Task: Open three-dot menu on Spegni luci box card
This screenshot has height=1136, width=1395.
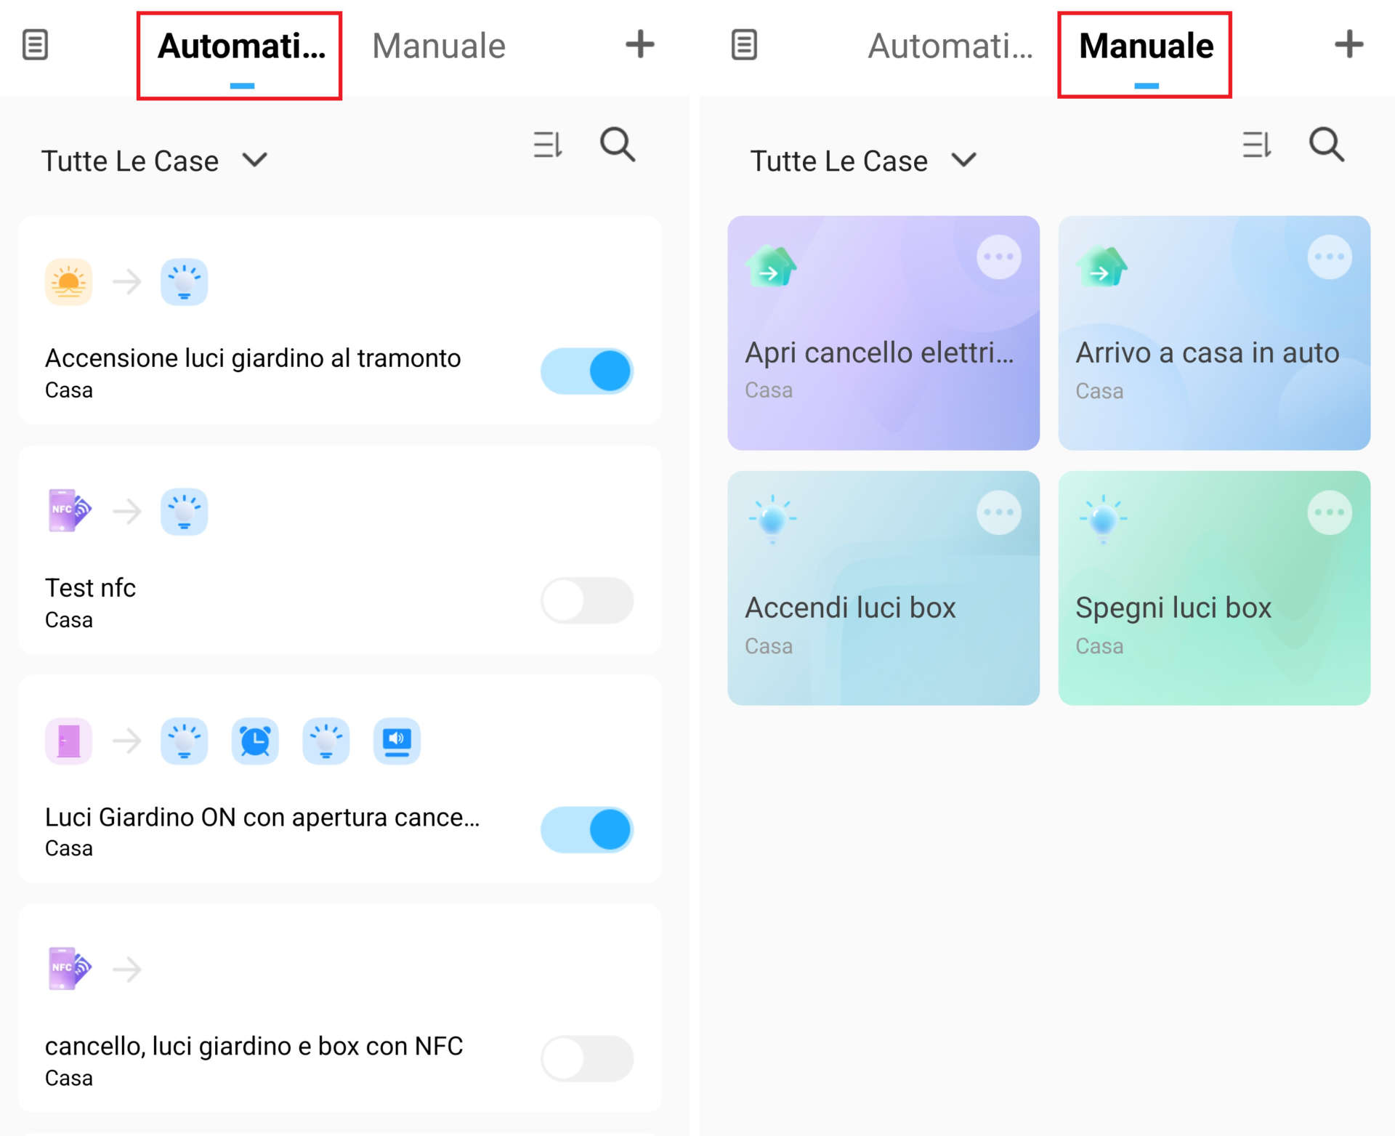Action: [1329, 512]
